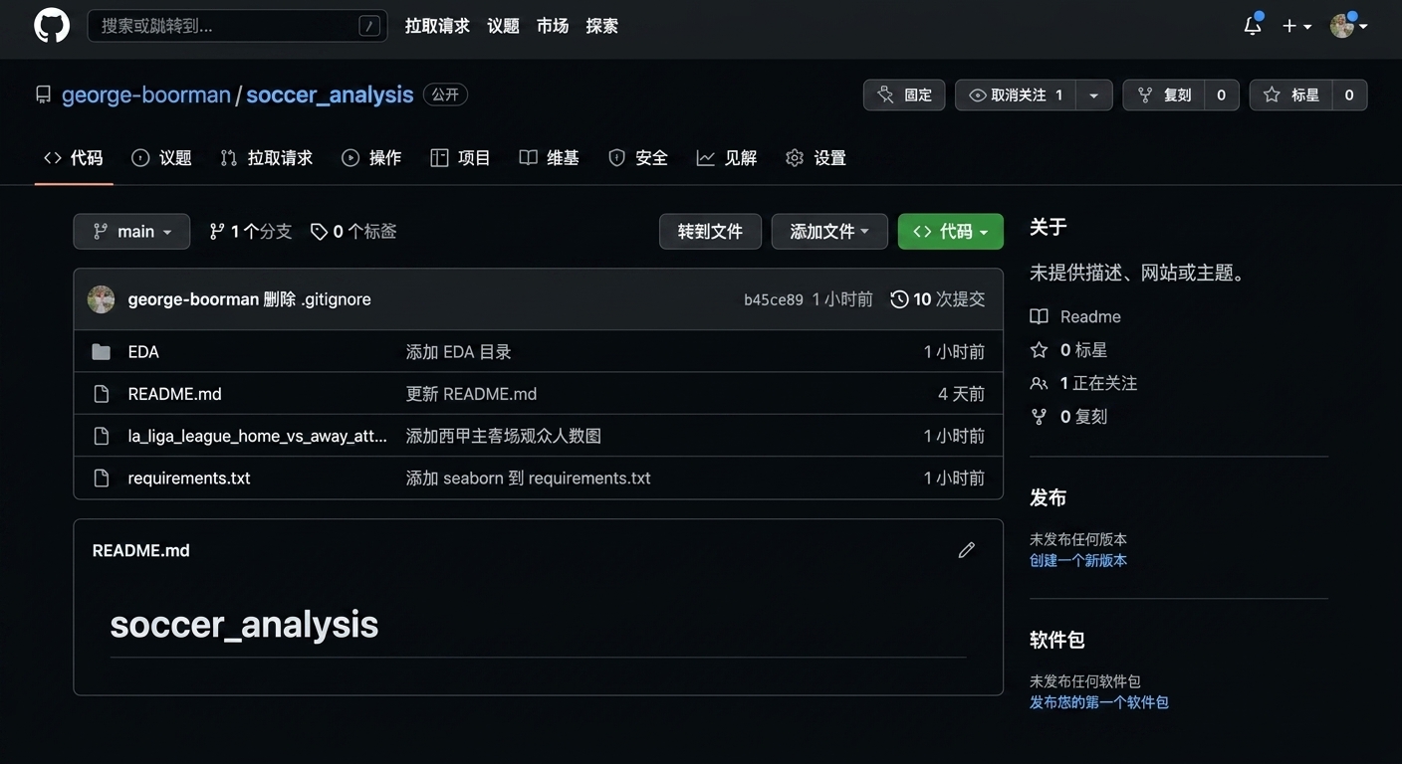
Task: Go to 探索 in the top navigation
Action: (602, 26)
